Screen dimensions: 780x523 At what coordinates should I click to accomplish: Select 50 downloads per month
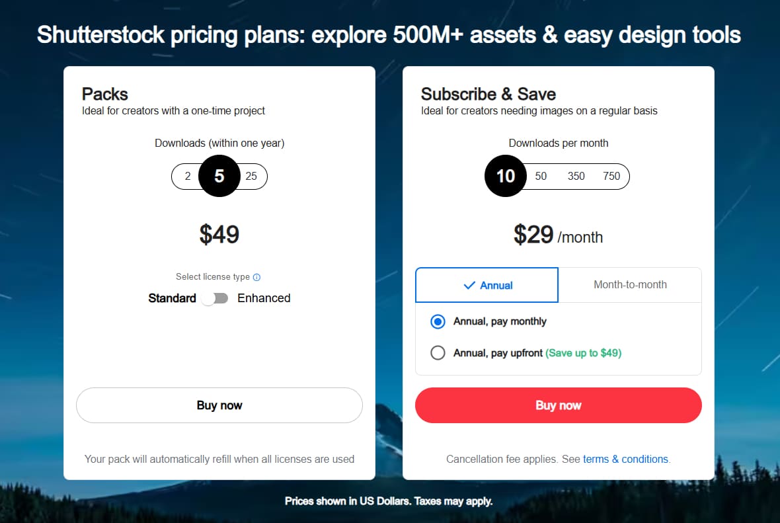click(541, 177)
